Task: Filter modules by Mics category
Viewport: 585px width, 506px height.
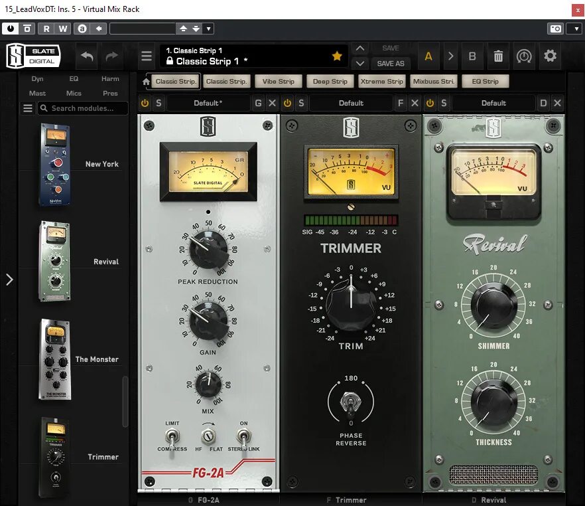Action: (x=74, y=94)
